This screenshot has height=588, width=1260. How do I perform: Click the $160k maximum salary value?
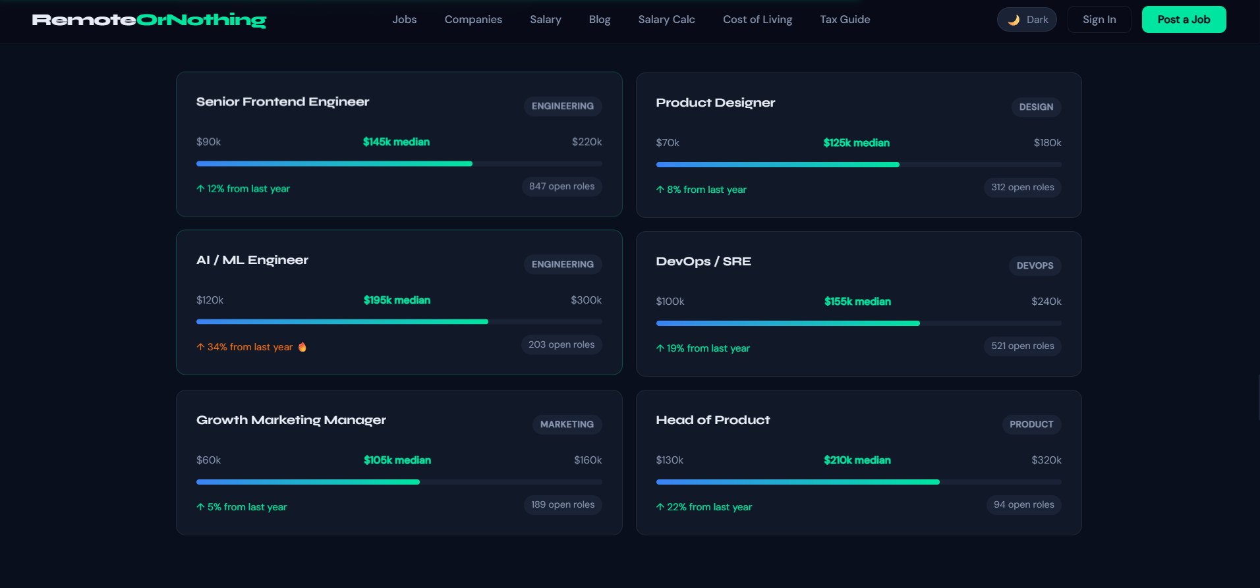pos(588,460)
